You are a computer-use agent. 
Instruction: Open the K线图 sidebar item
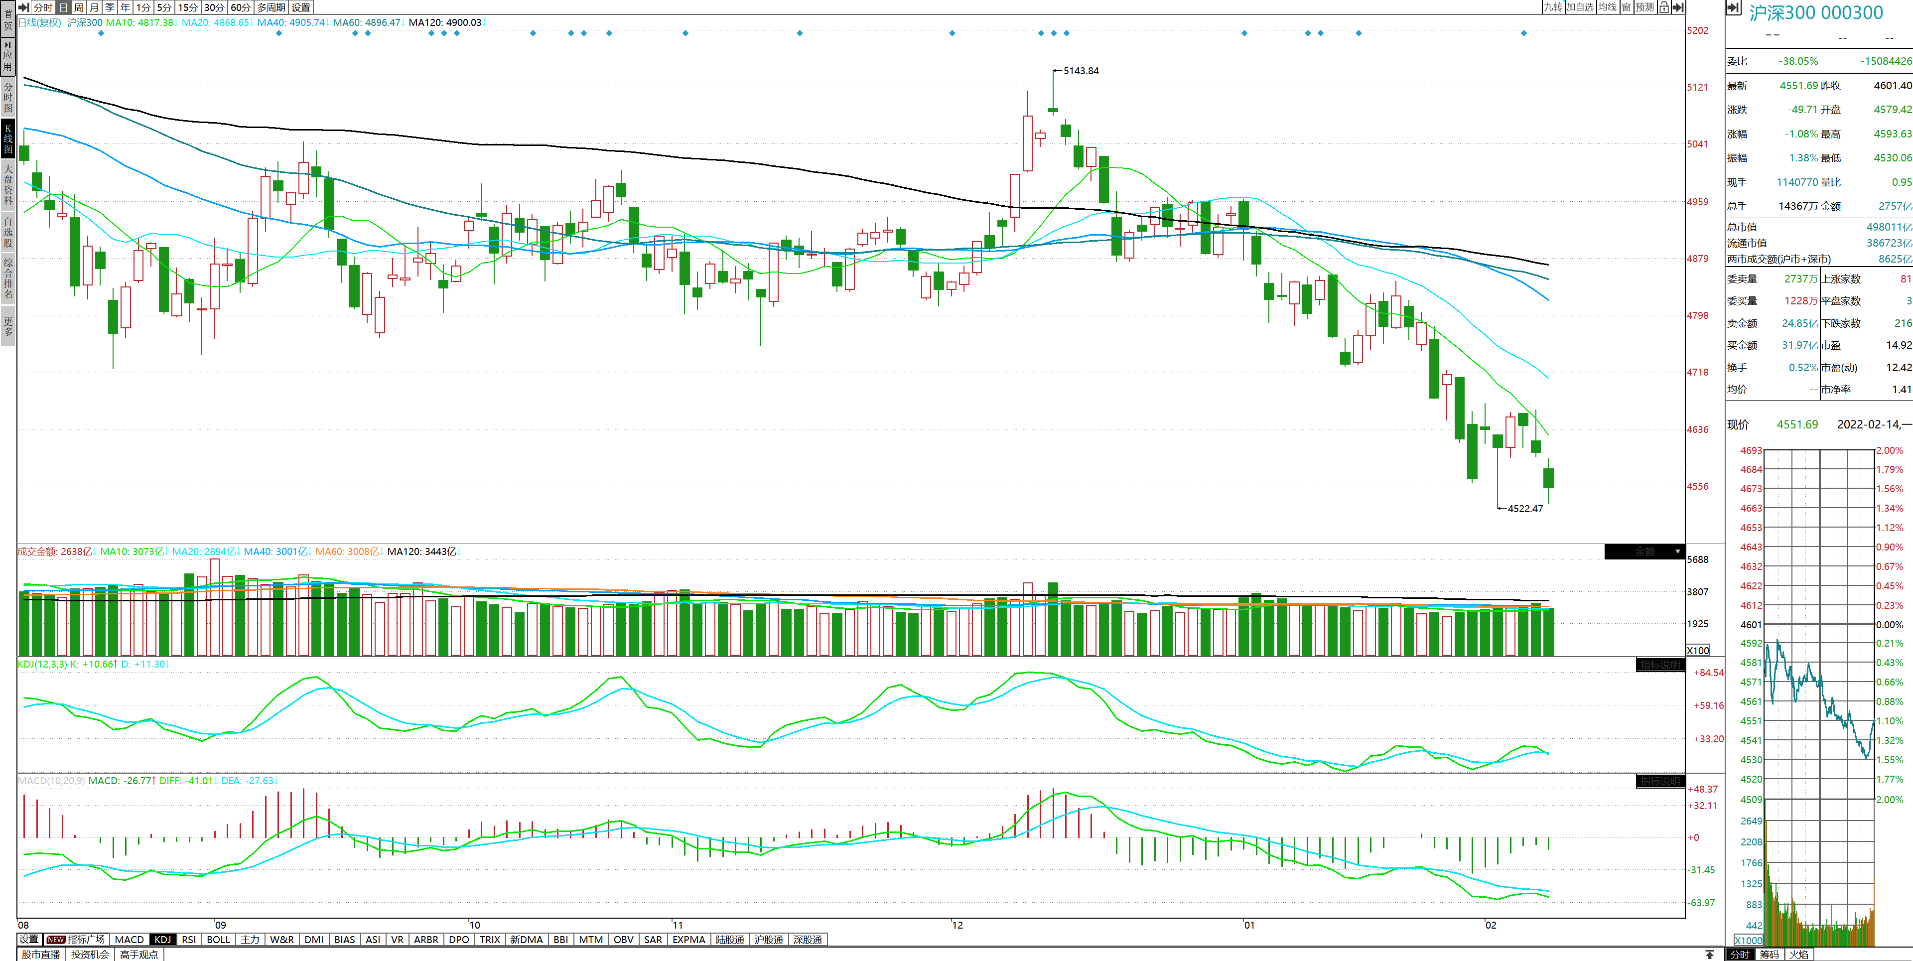[x=8, y=139]
